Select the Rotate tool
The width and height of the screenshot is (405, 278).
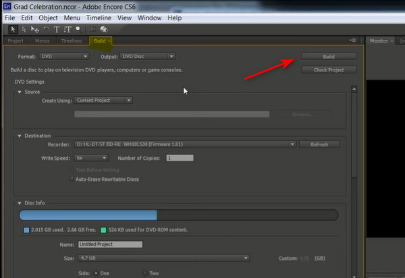point(46,30)
